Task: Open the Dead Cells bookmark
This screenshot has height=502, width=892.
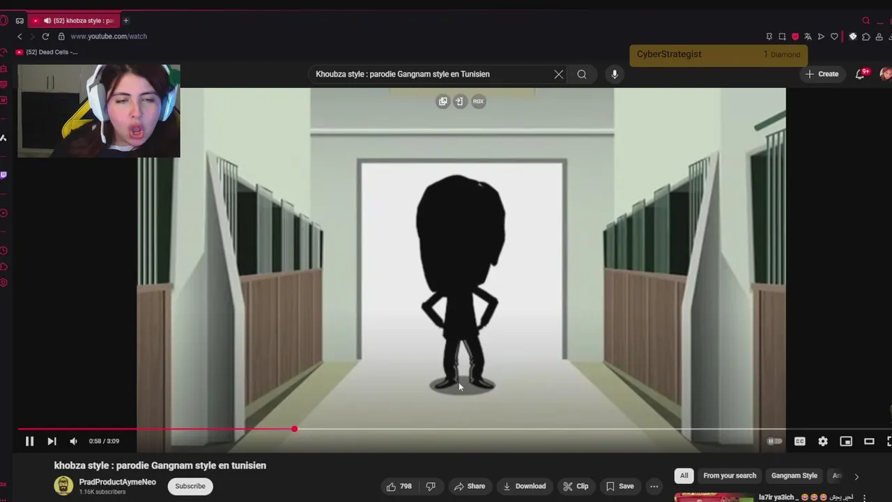Action: coord(47,52)
